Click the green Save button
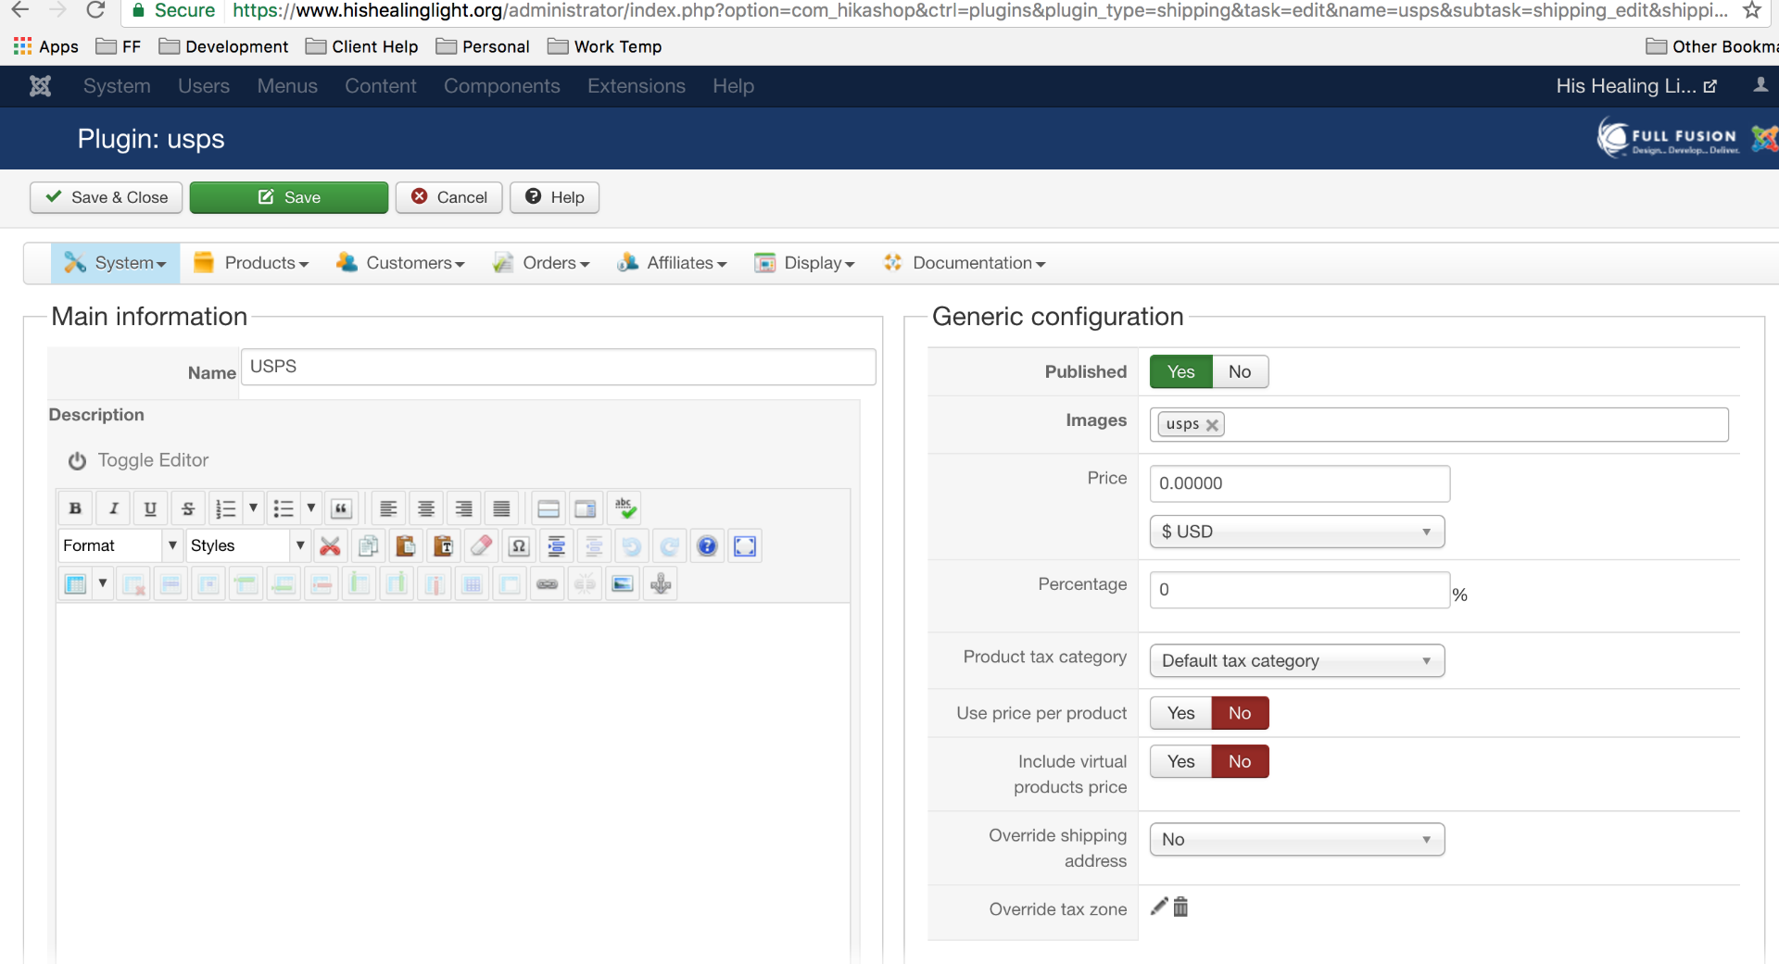Image resolution: width=1779 pixels, height=964 pixels. (289, 197)
